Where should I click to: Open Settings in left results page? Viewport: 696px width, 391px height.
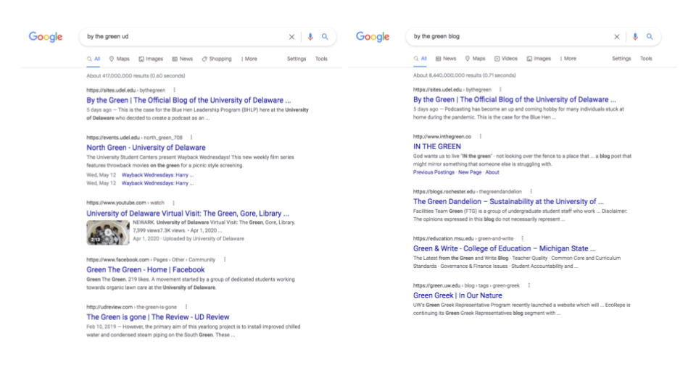point(297,59)
